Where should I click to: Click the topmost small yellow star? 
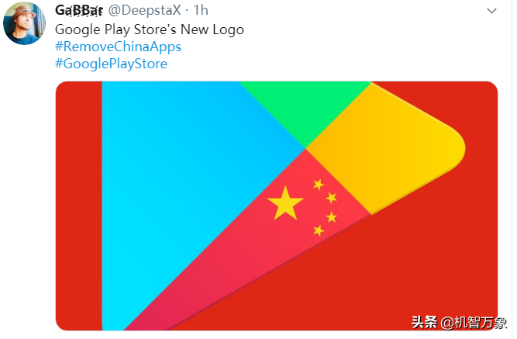coord(319,185)
